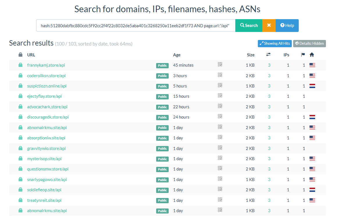This screenshot has height=216, width=349.
Task: Click the Age column header
Action: [177, 55]
